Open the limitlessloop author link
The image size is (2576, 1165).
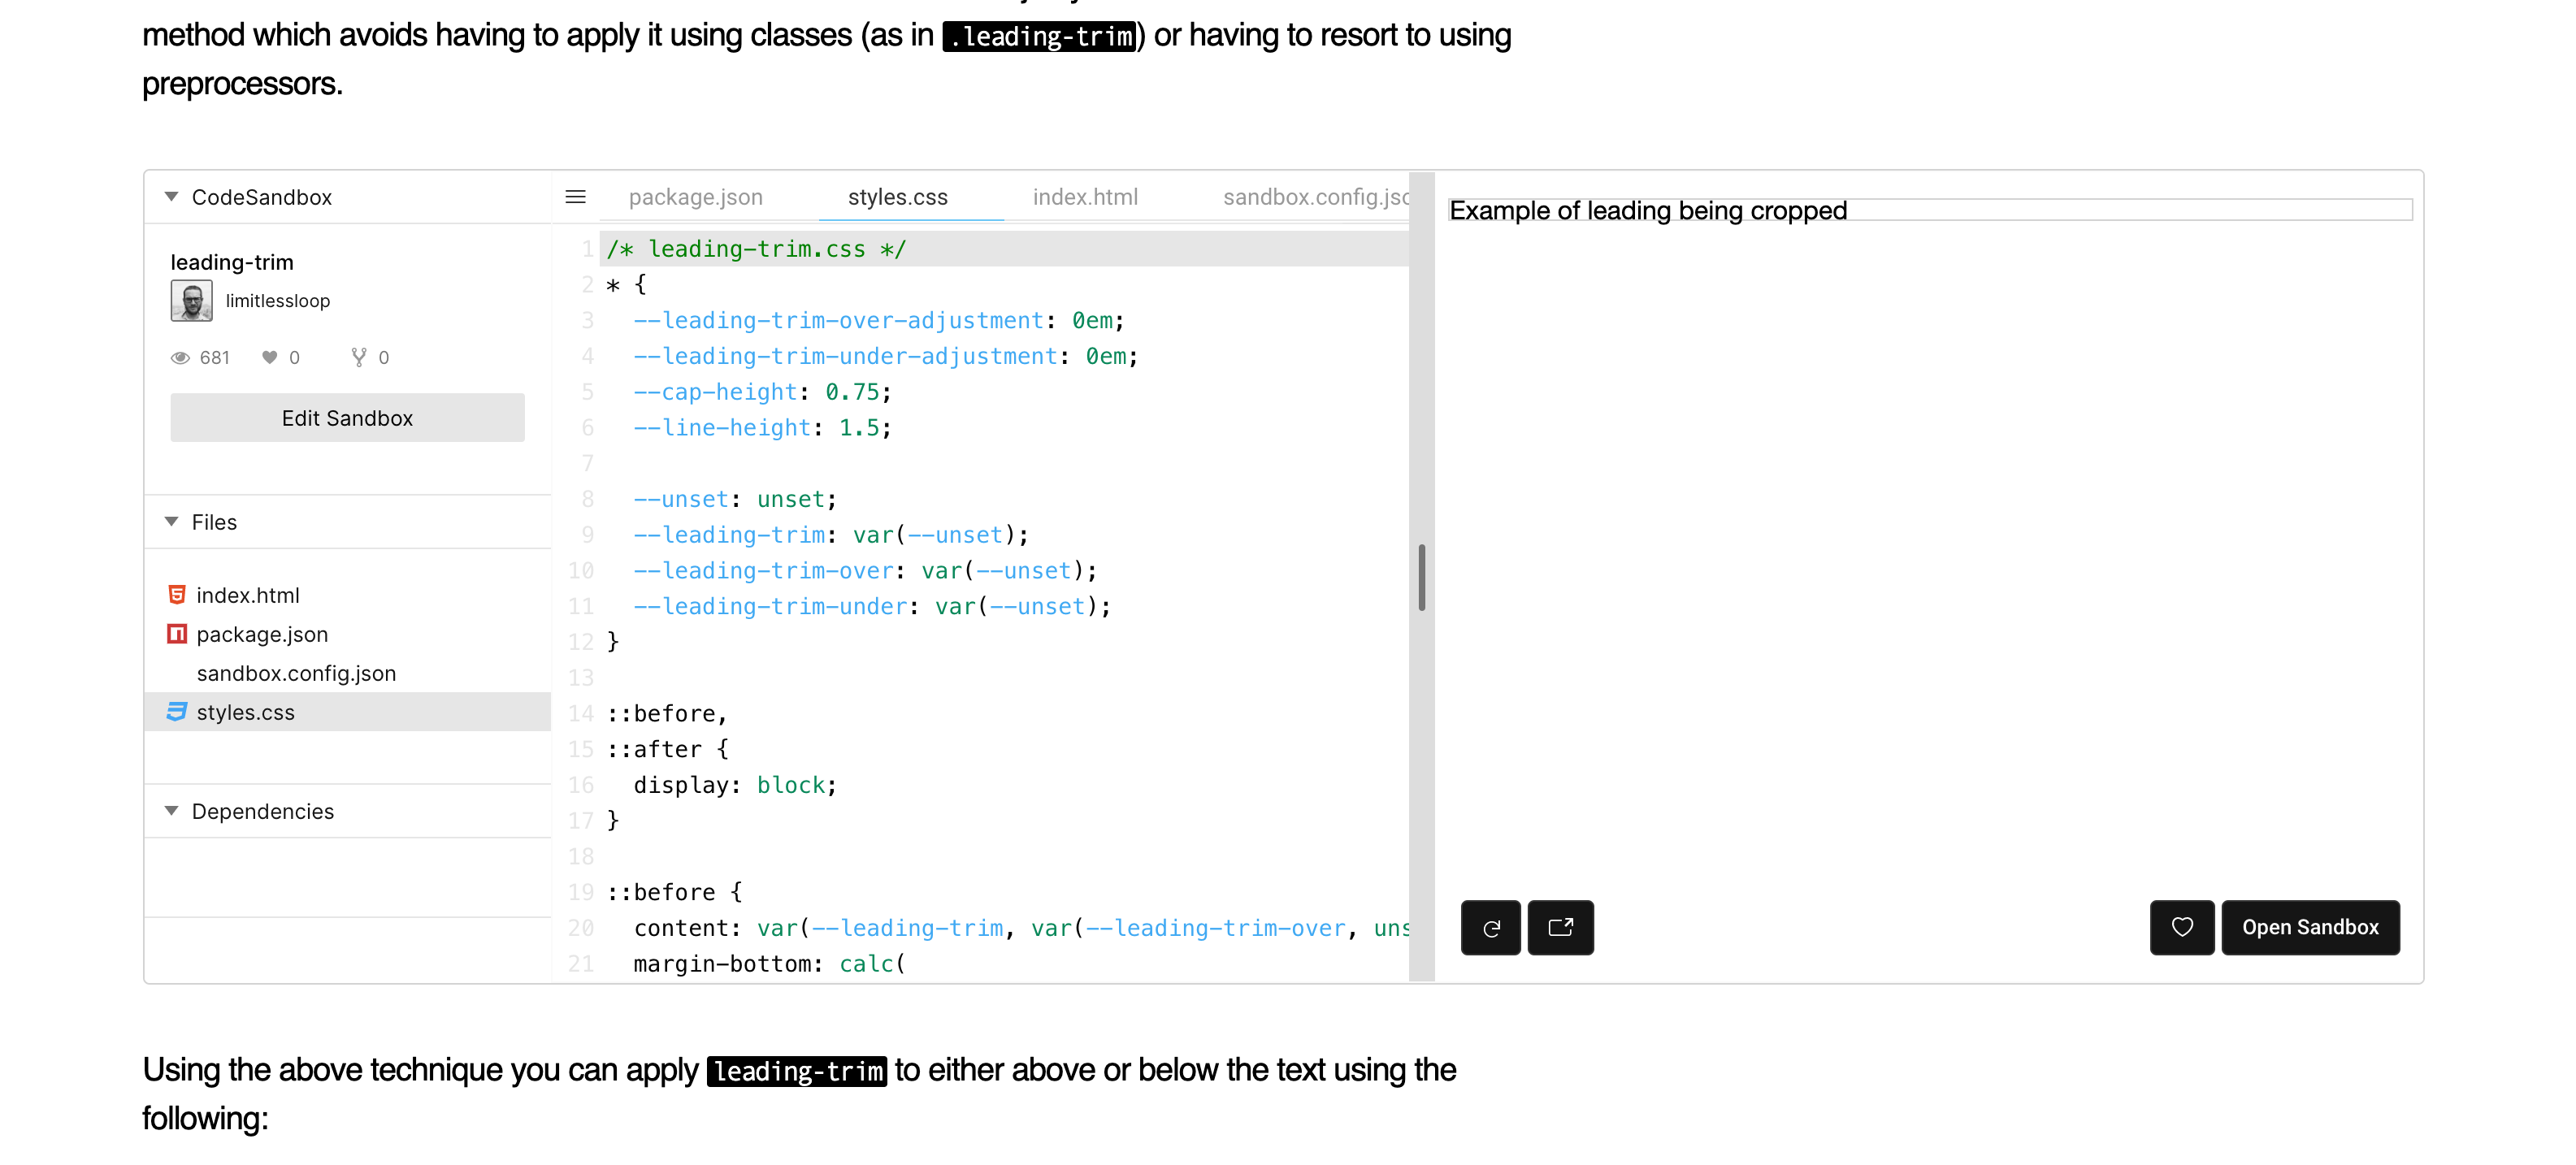[278, 301]
